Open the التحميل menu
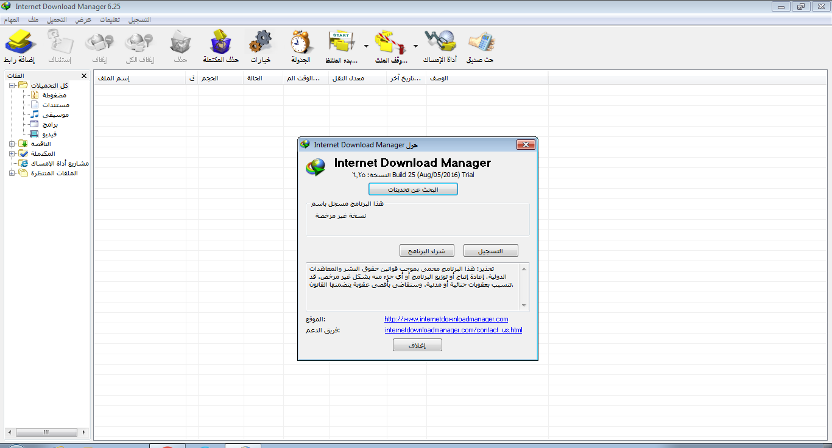 tap(57, 19)
